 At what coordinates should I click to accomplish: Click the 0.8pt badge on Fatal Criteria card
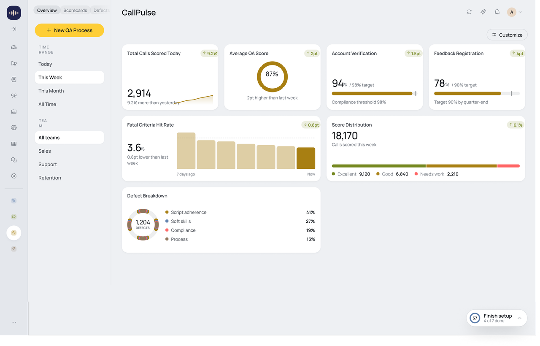tap(311, 125)
